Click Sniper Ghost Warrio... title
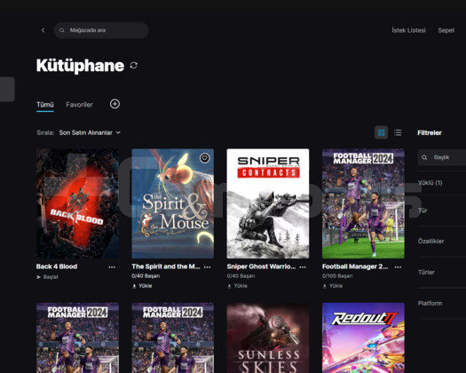Viewport: 466px width, 373px height. pyautogui.click(x=261, y=266)
